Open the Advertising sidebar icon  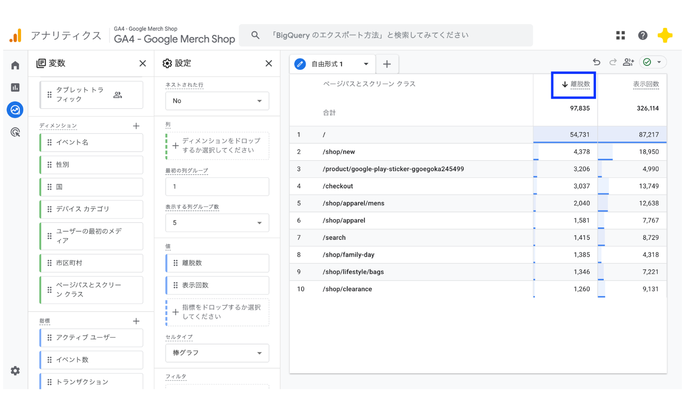point(15,132)
